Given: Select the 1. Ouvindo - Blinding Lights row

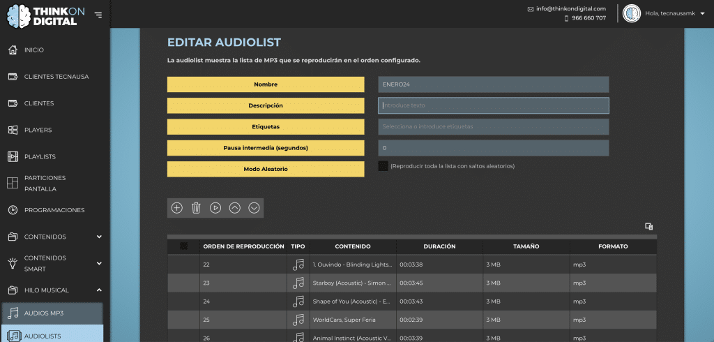Looking at the screenshot, I should [x=411, y=265].
